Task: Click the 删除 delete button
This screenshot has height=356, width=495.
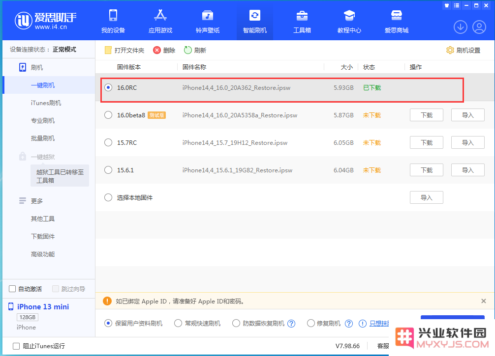Action: coord(164,51)
